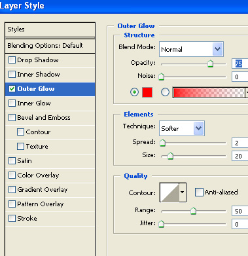The height and width of the screenshot is (256, 248).
Task: Click the Noise slider handle
Action: tap(161, 77)
